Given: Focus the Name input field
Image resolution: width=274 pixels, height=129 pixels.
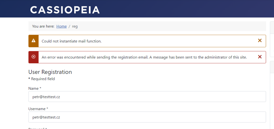Looking at the screenshot, I should pos(147,97).
